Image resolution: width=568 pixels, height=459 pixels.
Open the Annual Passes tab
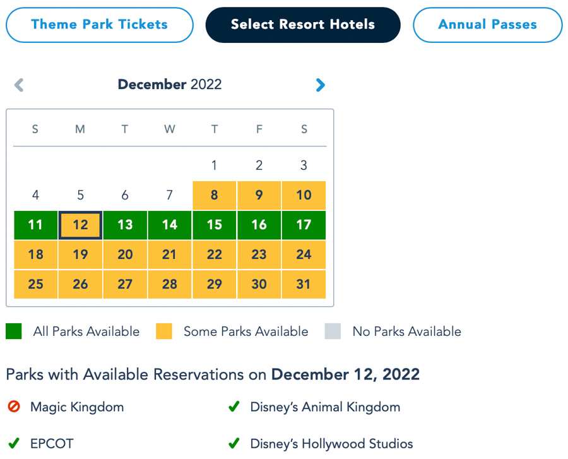coord(487,25)
